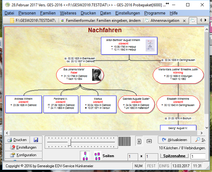Open the Personen menu
Viewport: 212px width, 172px height.
27,13
